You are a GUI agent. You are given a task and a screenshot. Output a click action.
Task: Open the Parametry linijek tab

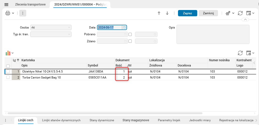[x=169, y=120]
